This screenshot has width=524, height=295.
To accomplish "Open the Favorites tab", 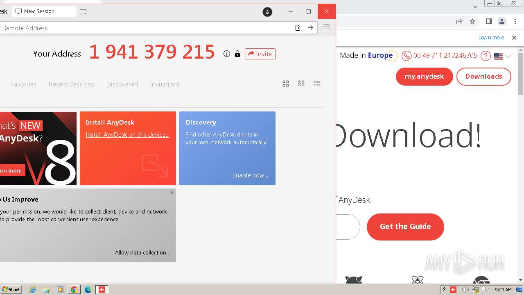I will [x=23, y=84].
